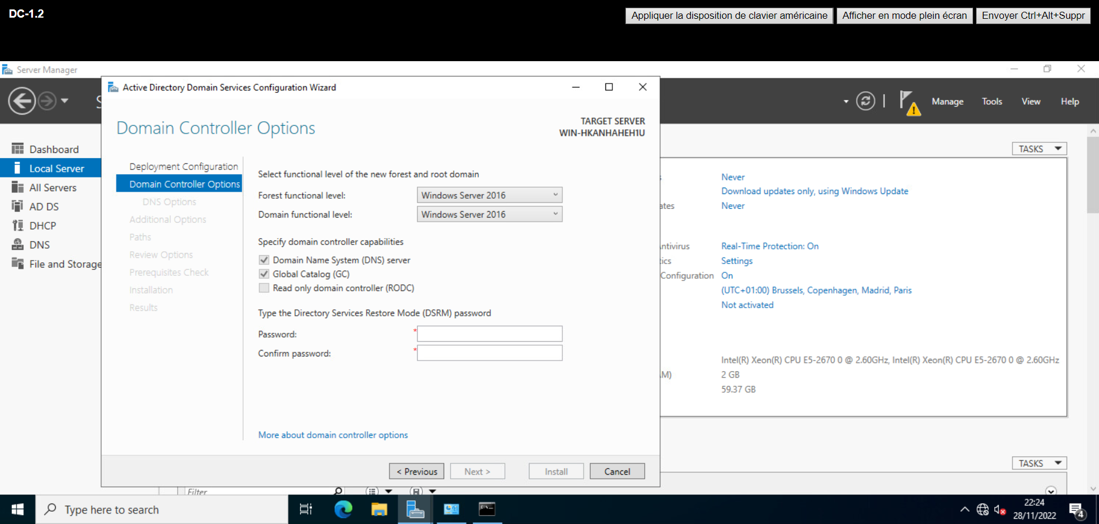Click Real-Time Protection: On link
1099x524 pixels.
coord(770,246)
